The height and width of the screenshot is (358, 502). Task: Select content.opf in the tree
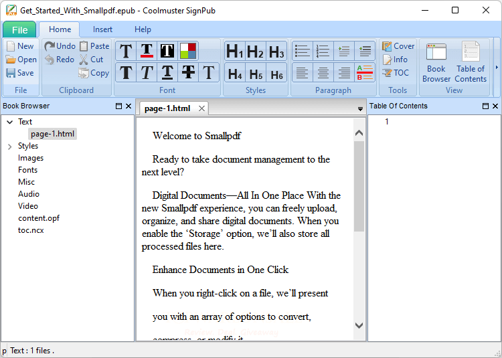pyautogui.click(x=39, y=218)
